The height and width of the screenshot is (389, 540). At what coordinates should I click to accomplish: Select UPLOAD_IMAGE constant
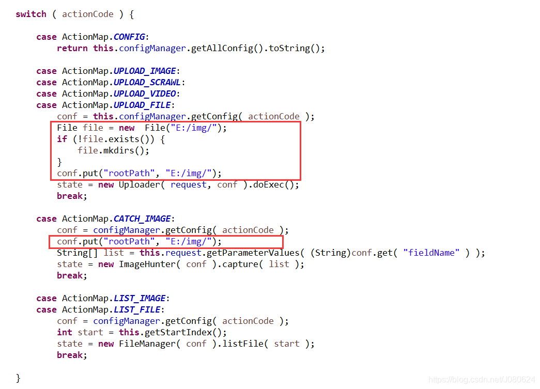pos(145,71)
